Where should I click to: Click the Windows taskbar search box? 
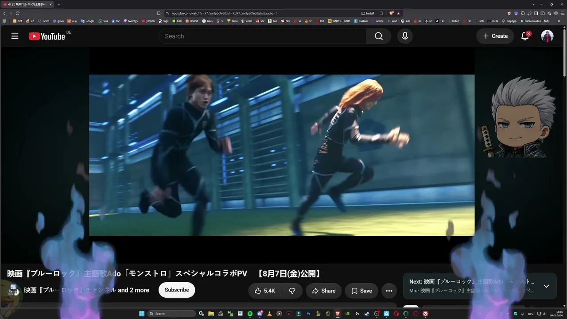coord(171,314)
